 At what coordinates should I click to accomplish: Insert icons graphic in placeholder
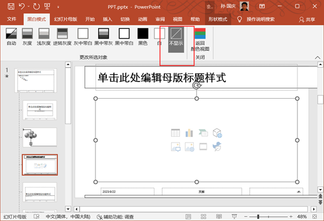coord(217,147)
